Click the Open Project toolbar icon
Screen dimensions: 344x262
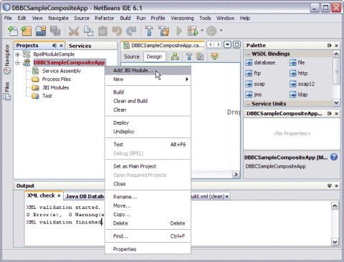point(41,31)
